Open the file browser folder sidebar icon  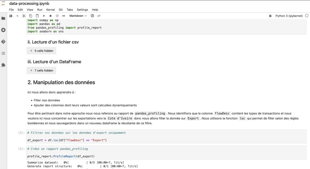[3, 18]
